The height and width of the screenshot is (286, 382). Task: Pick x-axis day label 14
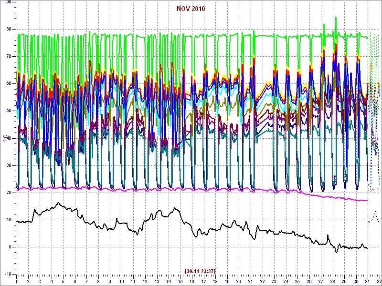(x=169, y=281)
